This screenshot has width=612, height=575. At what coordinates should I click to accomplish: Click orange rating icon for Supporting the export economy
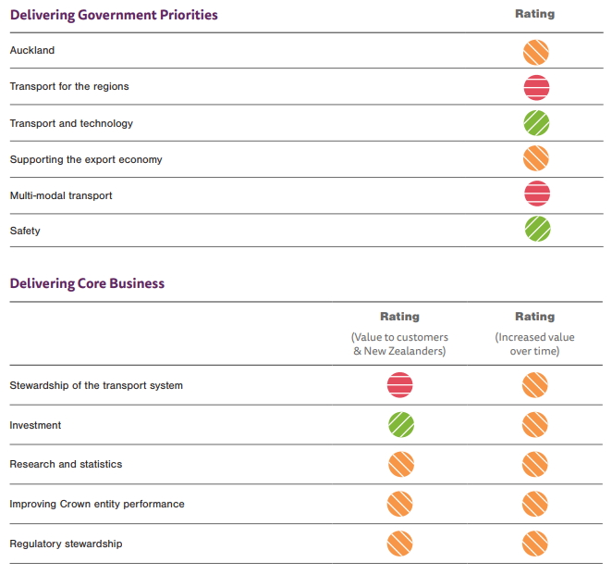tap(535, 159)
